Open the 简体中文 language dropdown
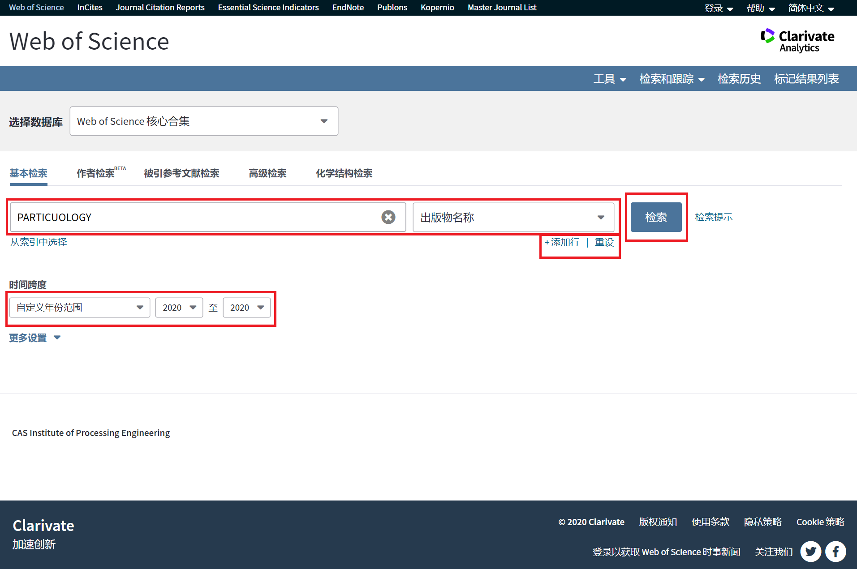Screen dimensions: 857x569 (811, 8)
